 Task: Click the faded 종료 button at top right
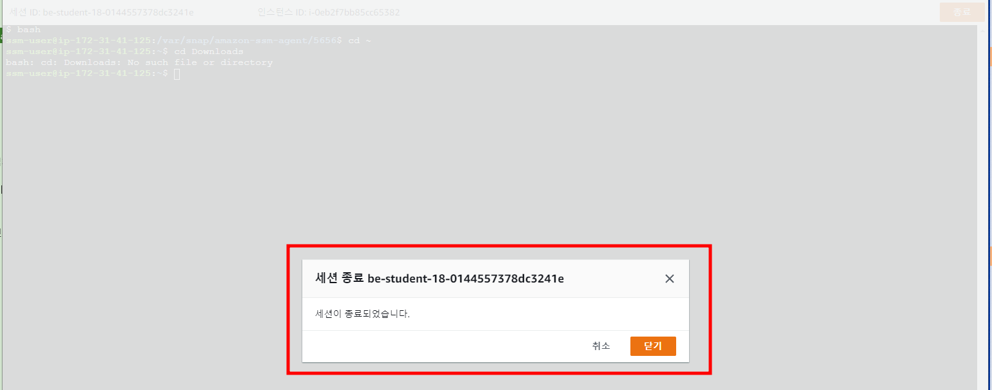point(961,12)
